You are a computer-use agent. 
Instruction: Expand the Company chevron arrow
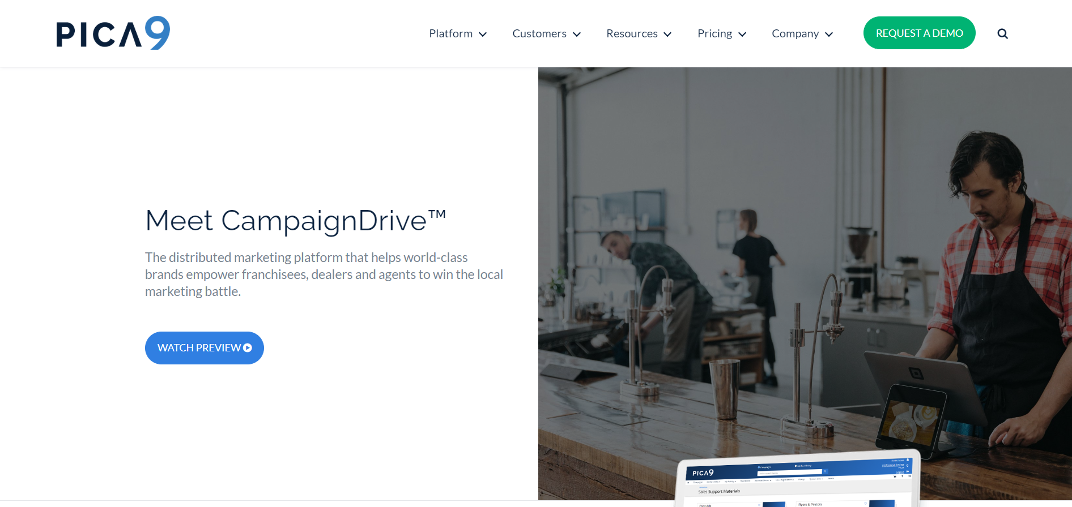point(829,35)
